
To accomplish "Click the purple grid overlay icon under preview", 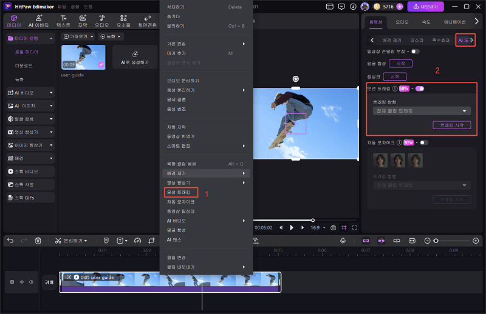I will (344, 228).
